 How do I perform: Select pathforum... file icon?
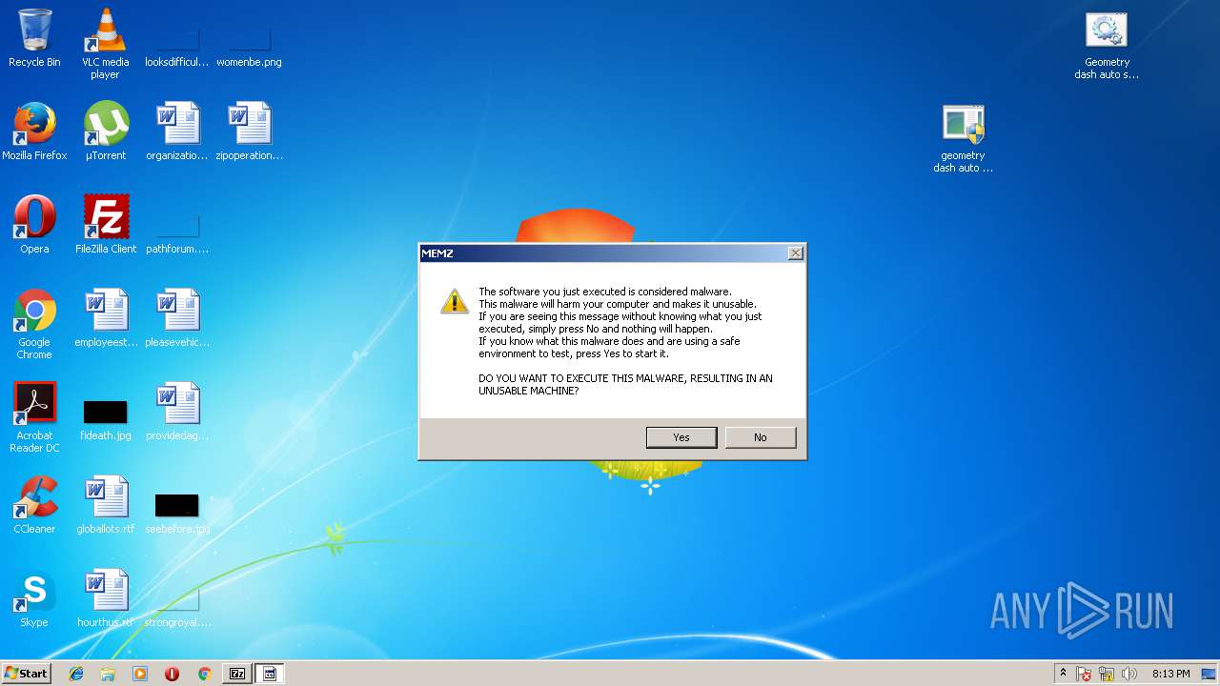[177, 232]
